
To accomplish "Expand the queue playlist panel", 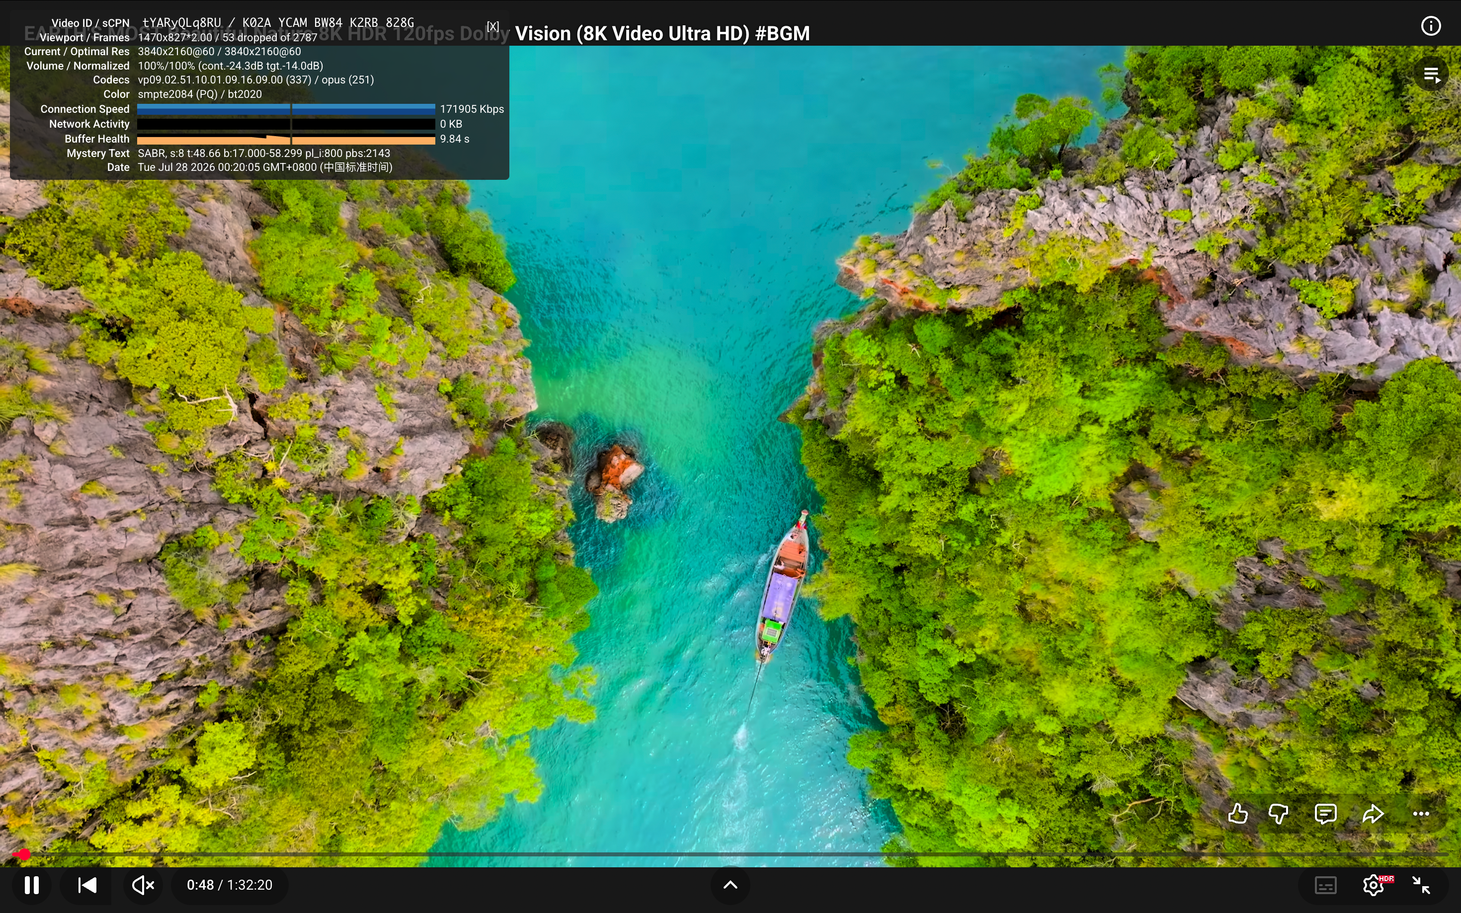I will coord(1431,75).
